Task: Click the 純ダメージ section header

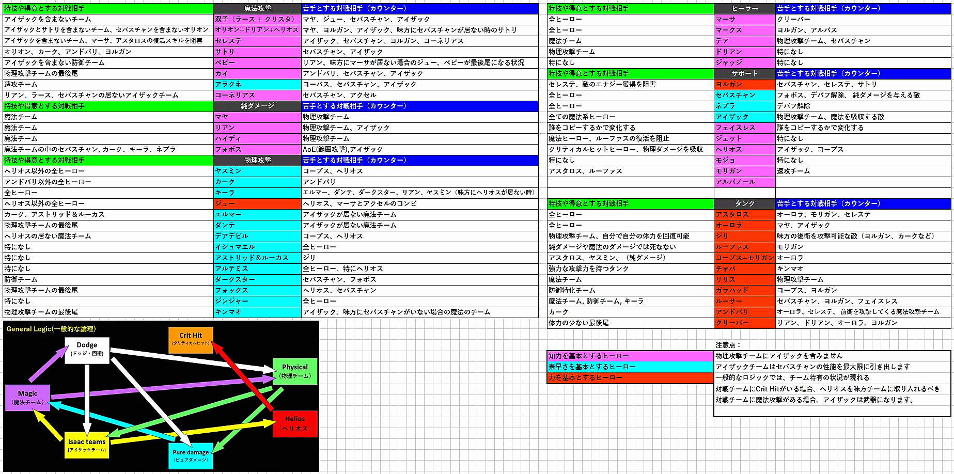Action: coord(257,106)
